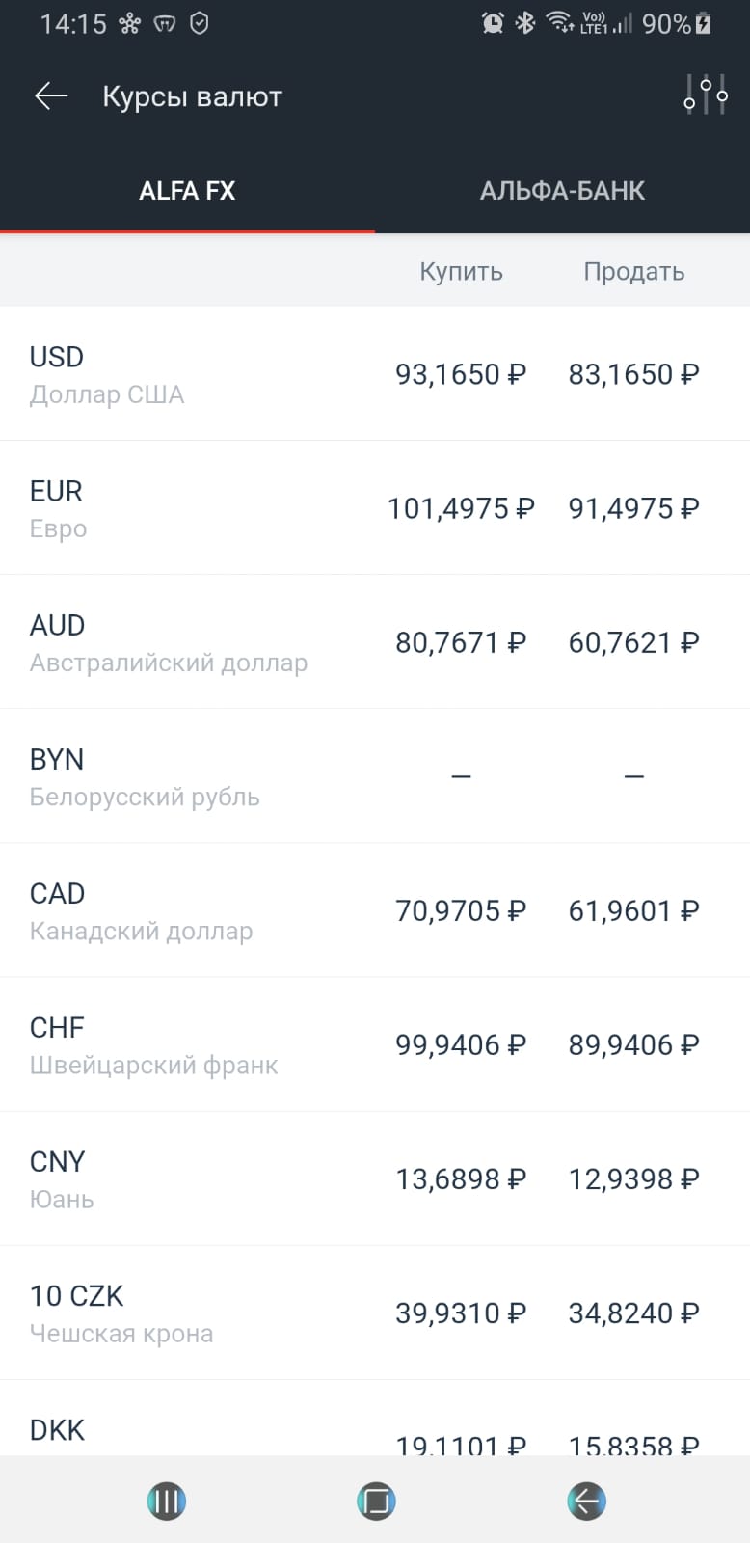Screen dimensions: 750x1543
Task: Tap the Android home button
Action: 376,1501
